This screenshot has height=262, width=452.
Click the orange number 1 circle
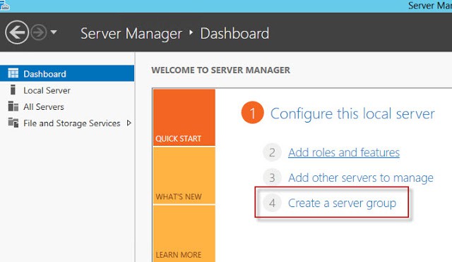point(252,113)
